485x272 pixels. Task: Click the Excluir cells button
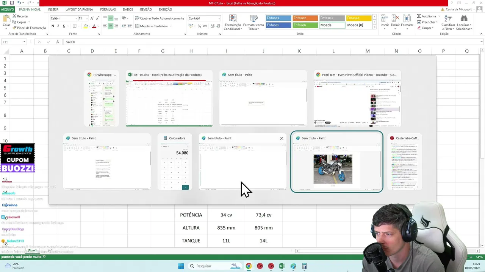tap(395, 22)
